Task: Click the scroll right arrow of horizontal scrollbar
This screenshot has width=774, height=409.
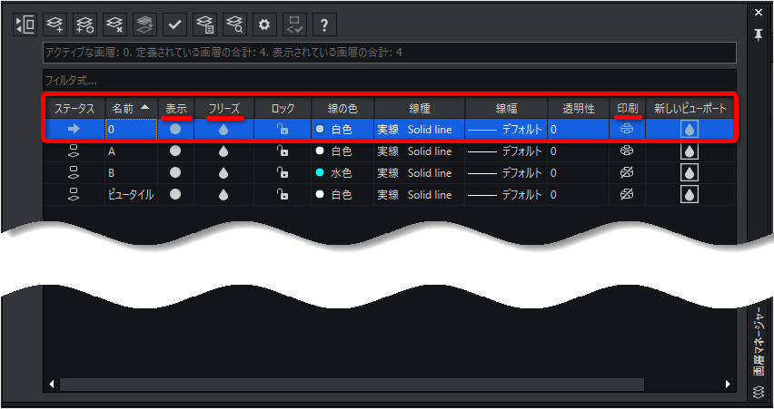Action: [x=729, y=385]
